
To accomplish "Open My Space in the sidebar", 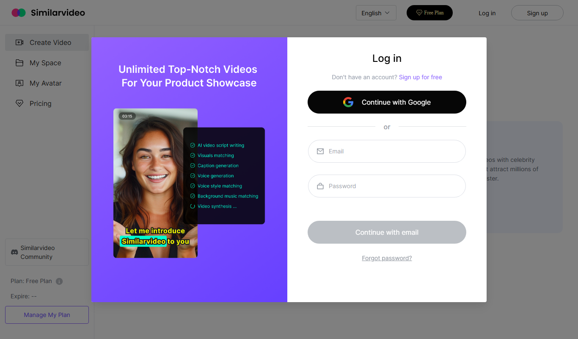I will (47, 63).
